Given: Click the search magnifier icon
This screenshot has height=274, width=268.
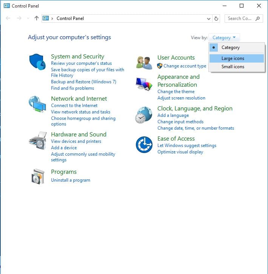Looking at the screenshot, I should click(x=257, y=18).
